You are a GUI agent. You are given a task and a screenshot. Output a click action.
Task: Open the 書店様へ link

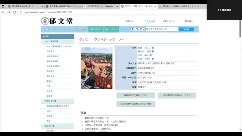[189, 21]
